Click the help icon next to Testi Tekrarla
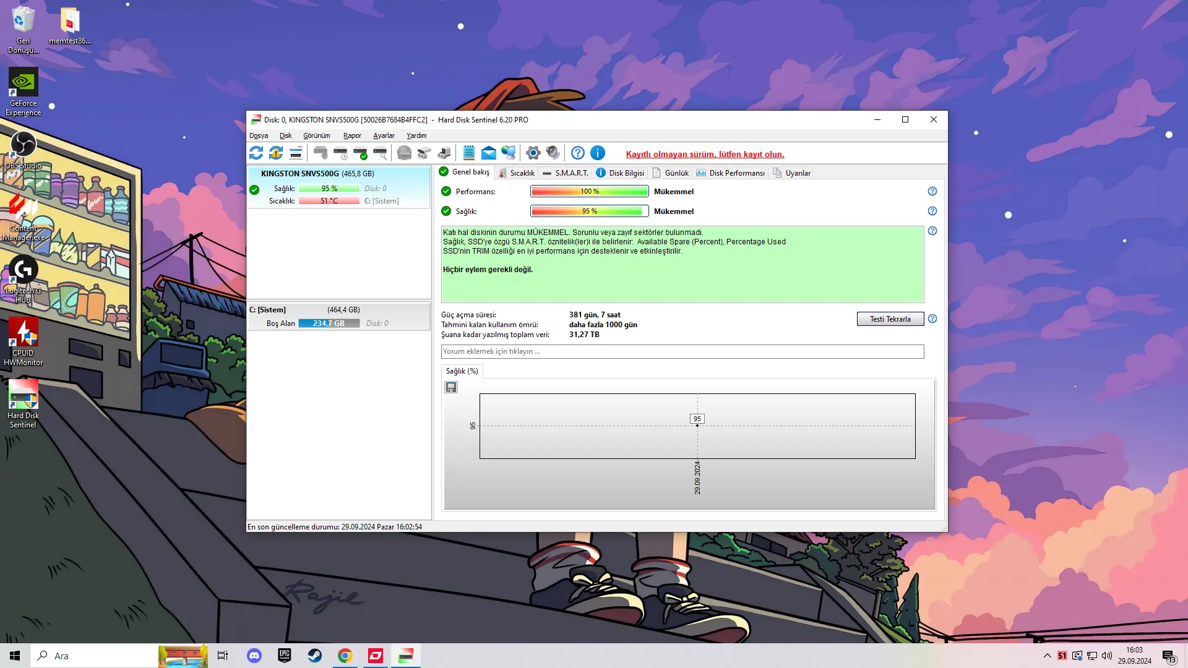Image resolution: width=1188 pixels, height=668 pixels. (932, 319)
